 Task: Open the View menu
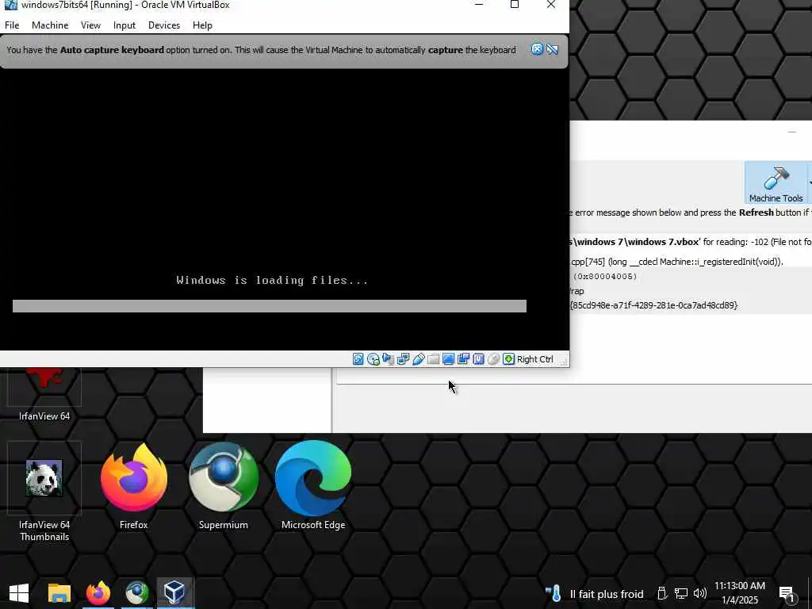coord(90,25)
